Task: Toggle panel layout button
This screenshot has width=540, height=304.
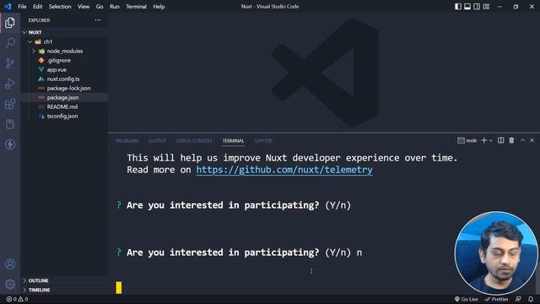Action: (467, 7)
